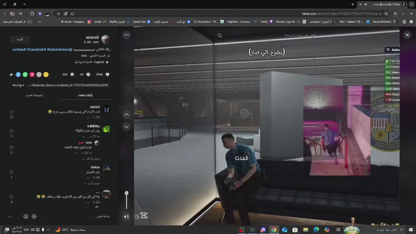Image resolution: width=416 pixels, height=234 pixels.
Task: Open nrnro0 profile avatar
Action: [106, 39]
